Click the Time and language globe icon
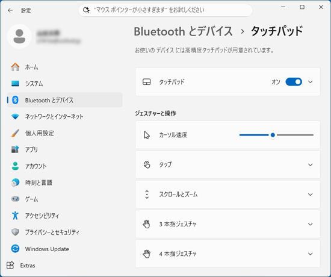 point(15,182)
